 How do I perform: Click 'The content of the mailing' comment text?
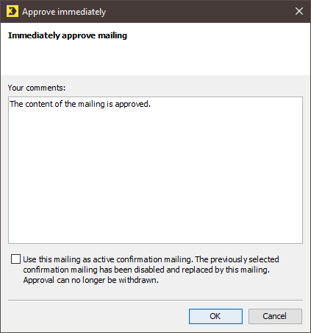57,104
